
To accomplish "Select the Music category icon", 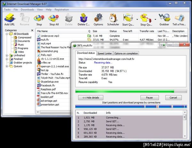I will [x=15, y=45].
